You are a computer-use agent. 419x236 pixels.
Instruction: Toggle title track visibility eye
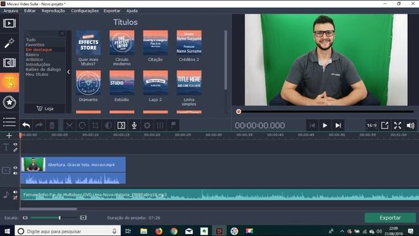tap(15, 144)
